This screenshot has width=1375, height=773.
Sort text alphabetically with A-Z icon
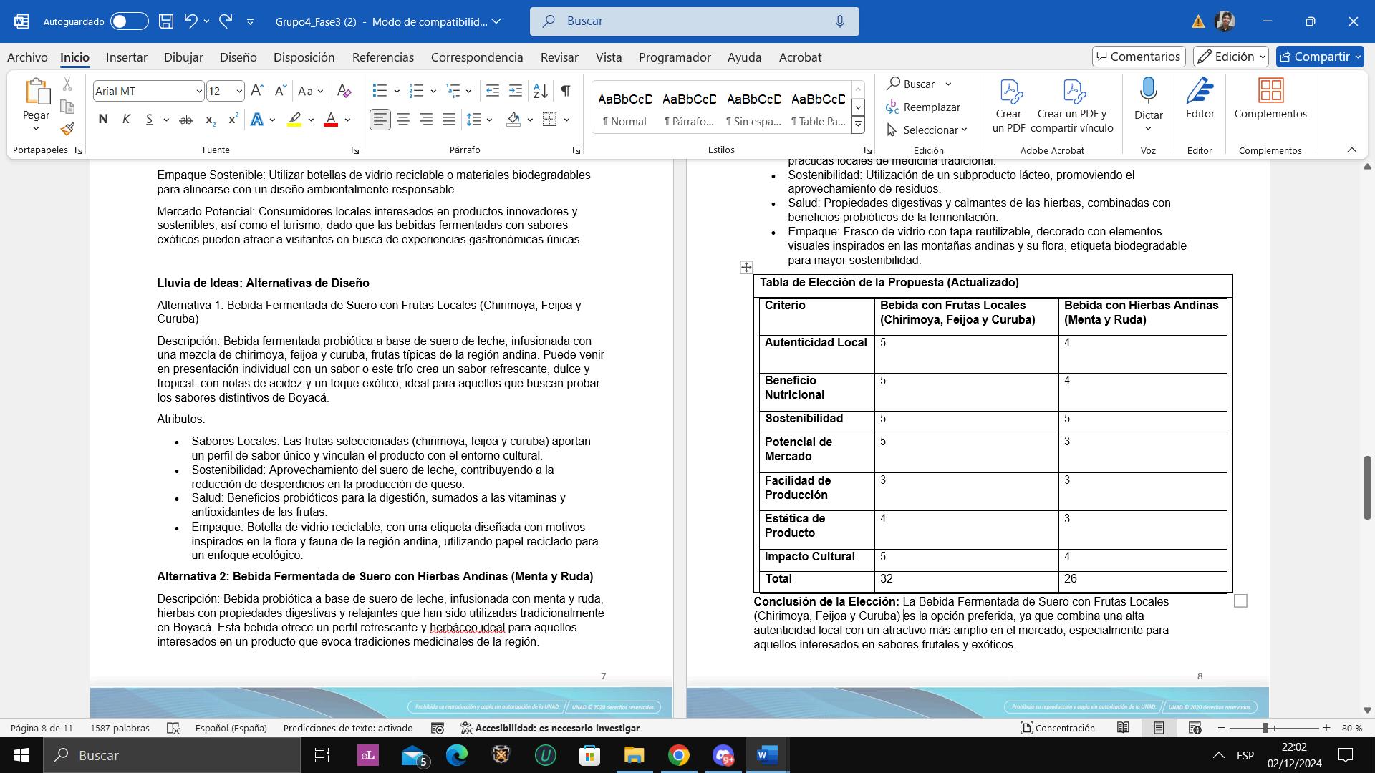tap(541, 91)
